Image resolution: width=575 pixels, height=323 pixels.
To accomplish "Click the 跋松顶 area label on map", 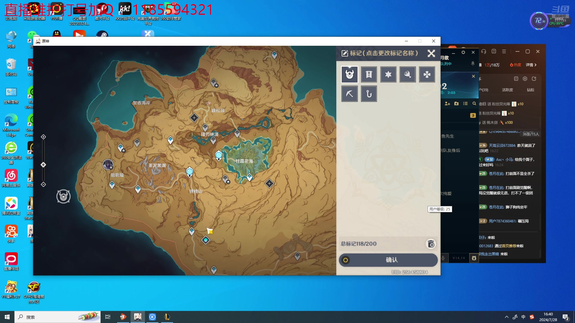I will click(218, 110).
